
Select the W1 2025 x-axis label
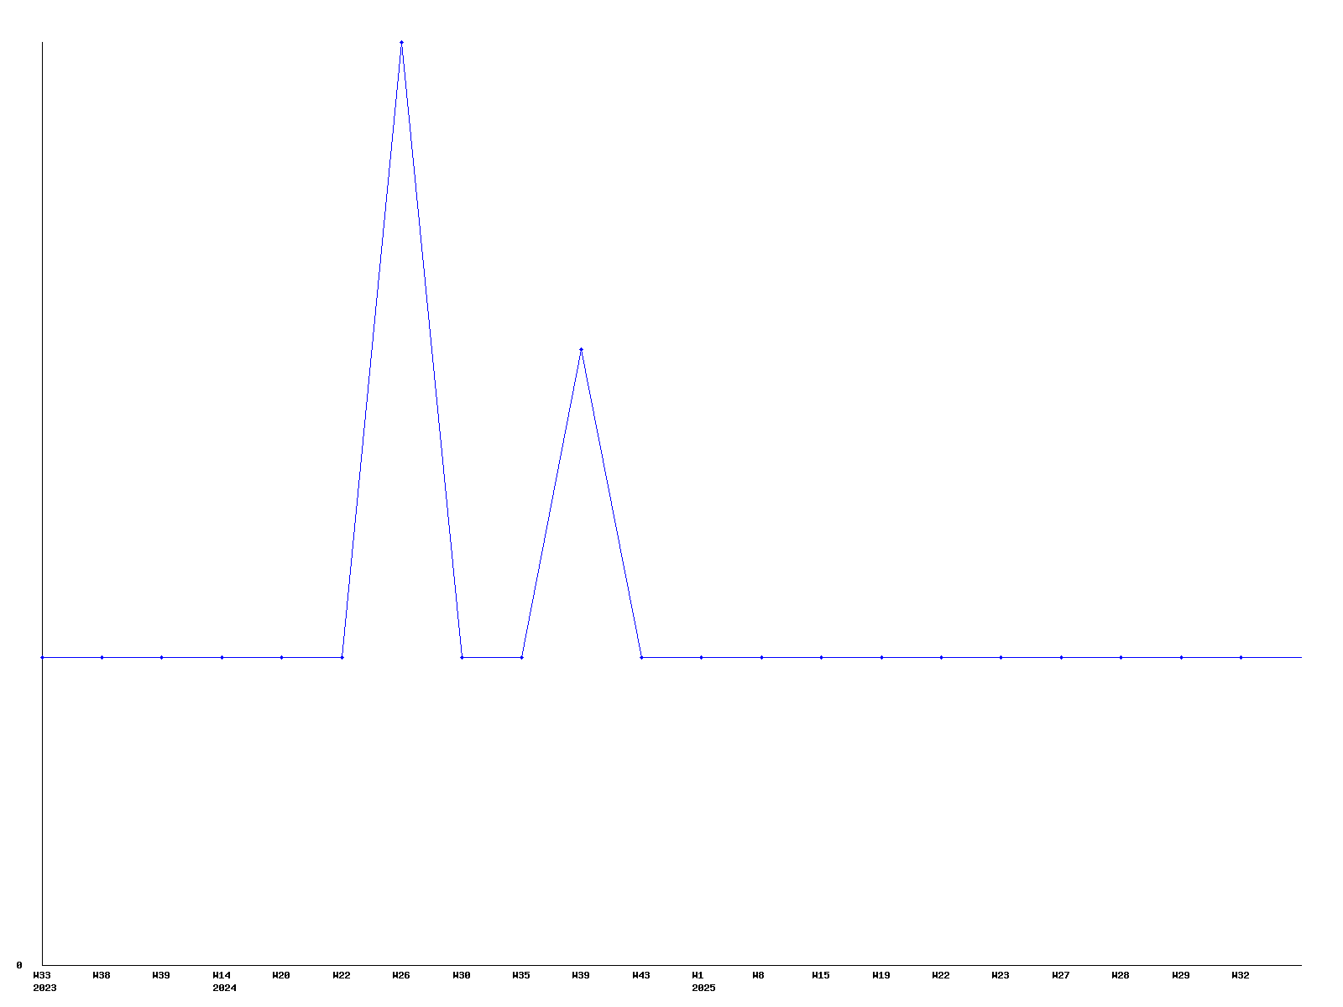[x=703, y=981]
